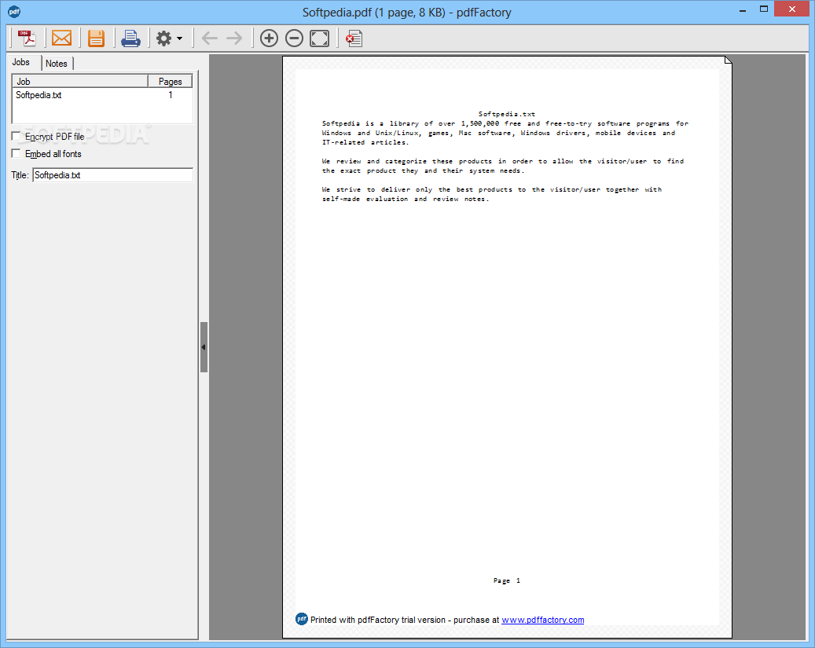Click the View PDF icon in toolbar
The height and width of the screenshot is (648, 815).
[x=27, y=38]
